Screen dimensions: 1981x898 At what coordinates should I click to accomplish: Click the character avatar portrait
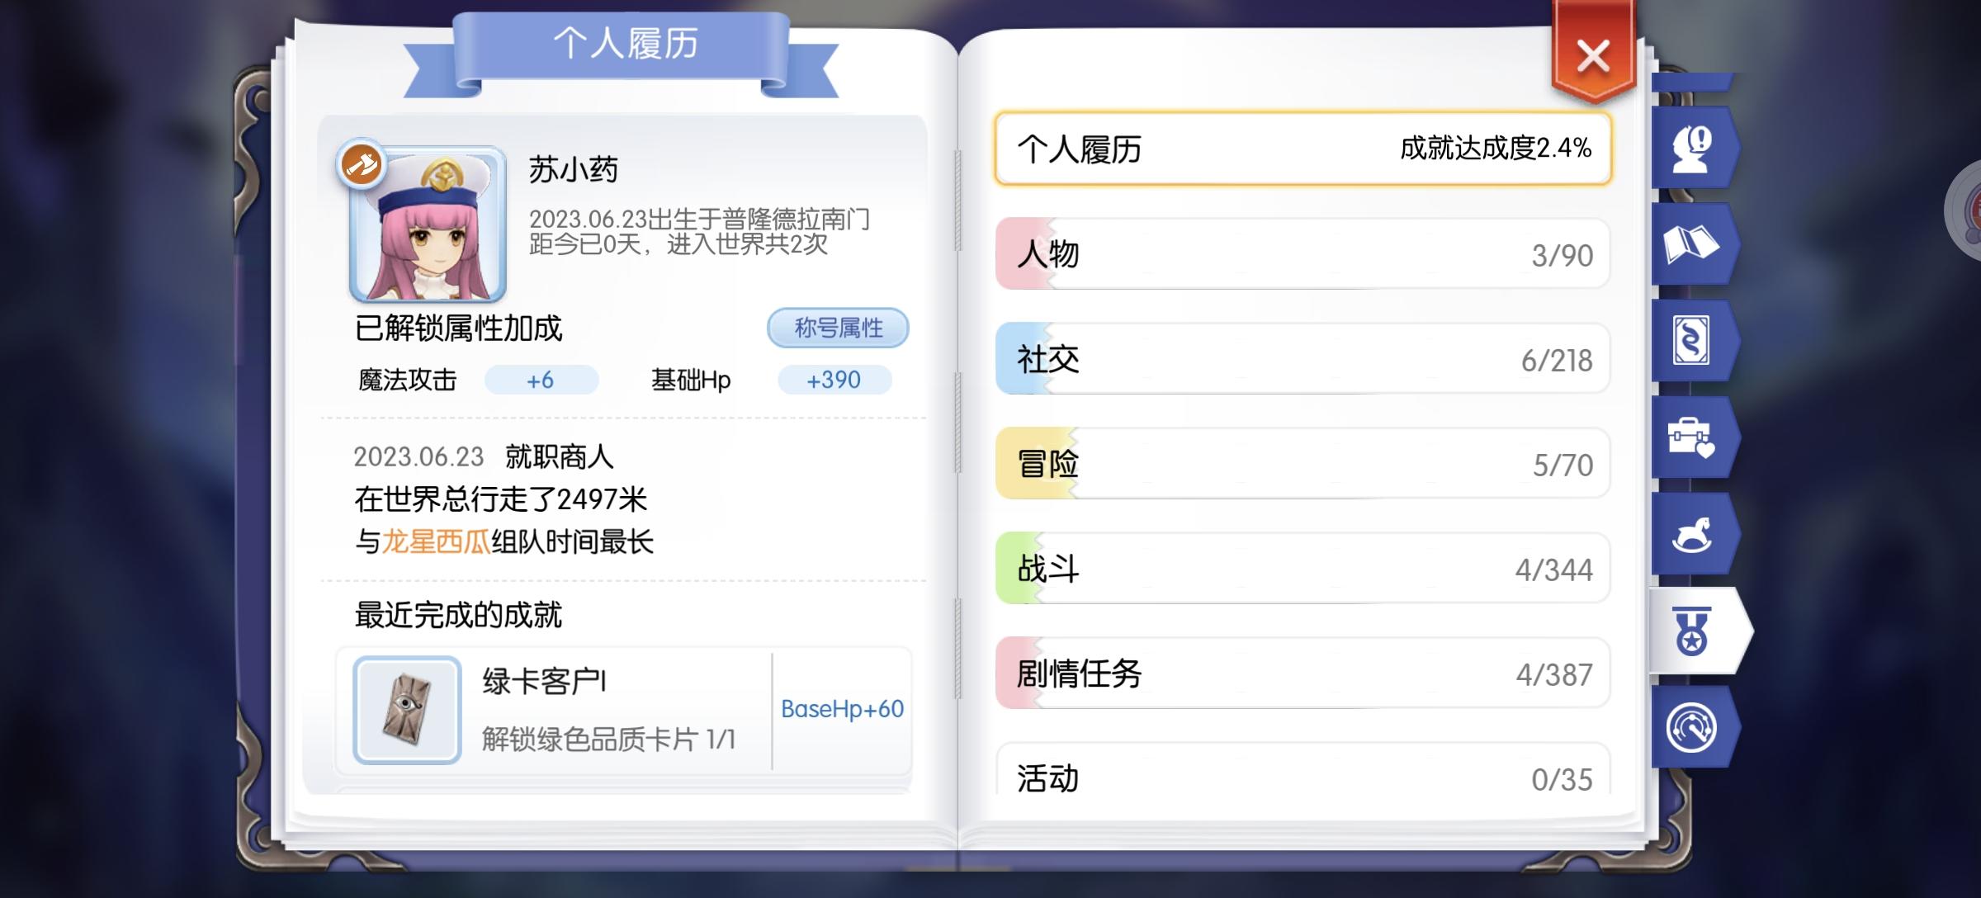tap(429, 226)
